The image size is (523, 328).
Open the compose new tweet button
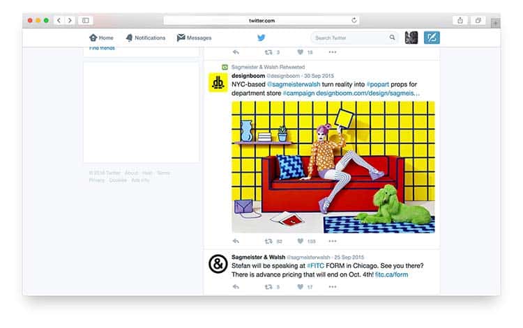(432, 38)
